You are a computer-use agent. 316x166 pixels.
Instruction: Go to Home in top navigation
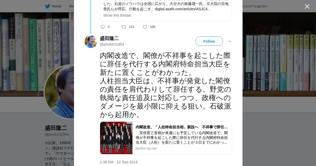pyautogui.click(x=56, y=6)
